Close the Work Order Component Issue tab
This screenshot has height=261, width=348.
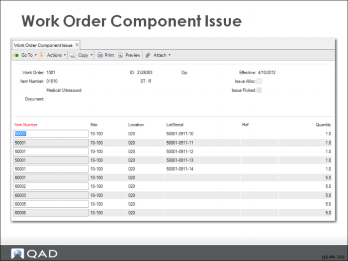pos(77,45)
